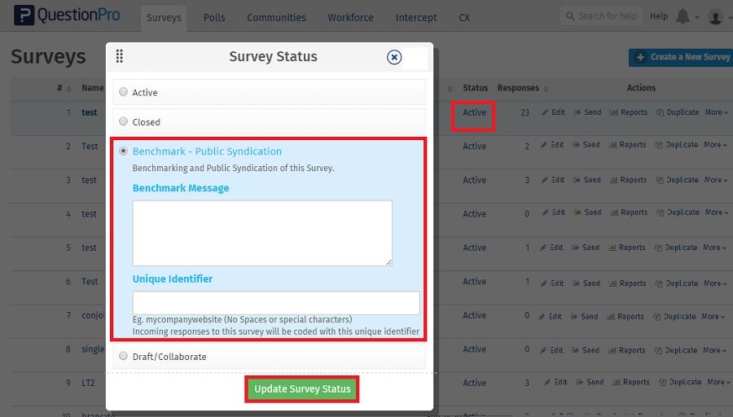Select the Closed radio option
Image resolution: width=733 pixels, height=417 pixels.
pyautogui.click(x=124, y=121)
